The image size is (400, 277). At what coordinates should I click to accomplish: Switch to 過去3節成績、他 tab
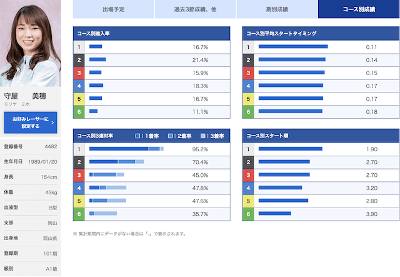(x=194, y=9)
